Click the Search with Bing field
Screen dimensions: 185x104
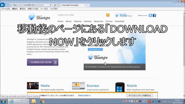coord(82,15)
